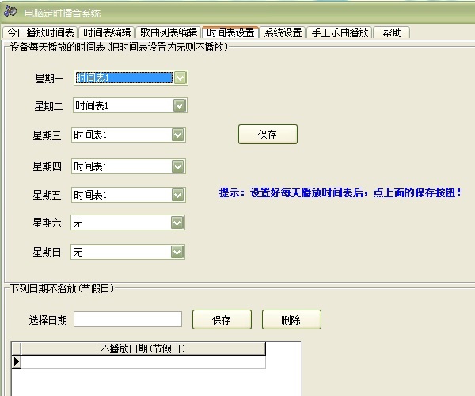This screenshot has height=396, width=475.
Task: Open the 今日播放时间表 tab
Action: point(40,32)
